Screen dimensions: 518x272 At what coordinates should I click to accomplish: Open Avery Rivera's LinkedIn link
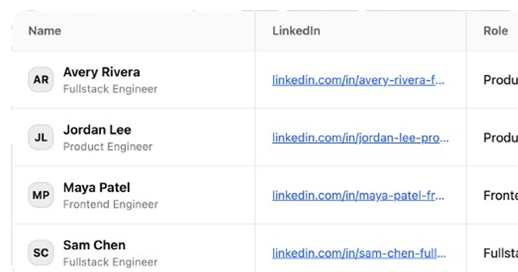pyautogui.click(x=358, y=80)
